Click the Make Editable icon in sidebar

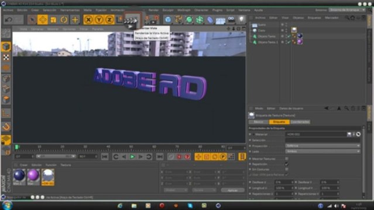(6, 33)
